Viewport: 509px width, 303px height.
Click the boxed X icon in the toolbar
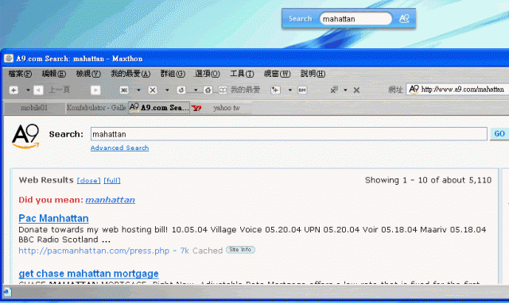click(153, 90)
